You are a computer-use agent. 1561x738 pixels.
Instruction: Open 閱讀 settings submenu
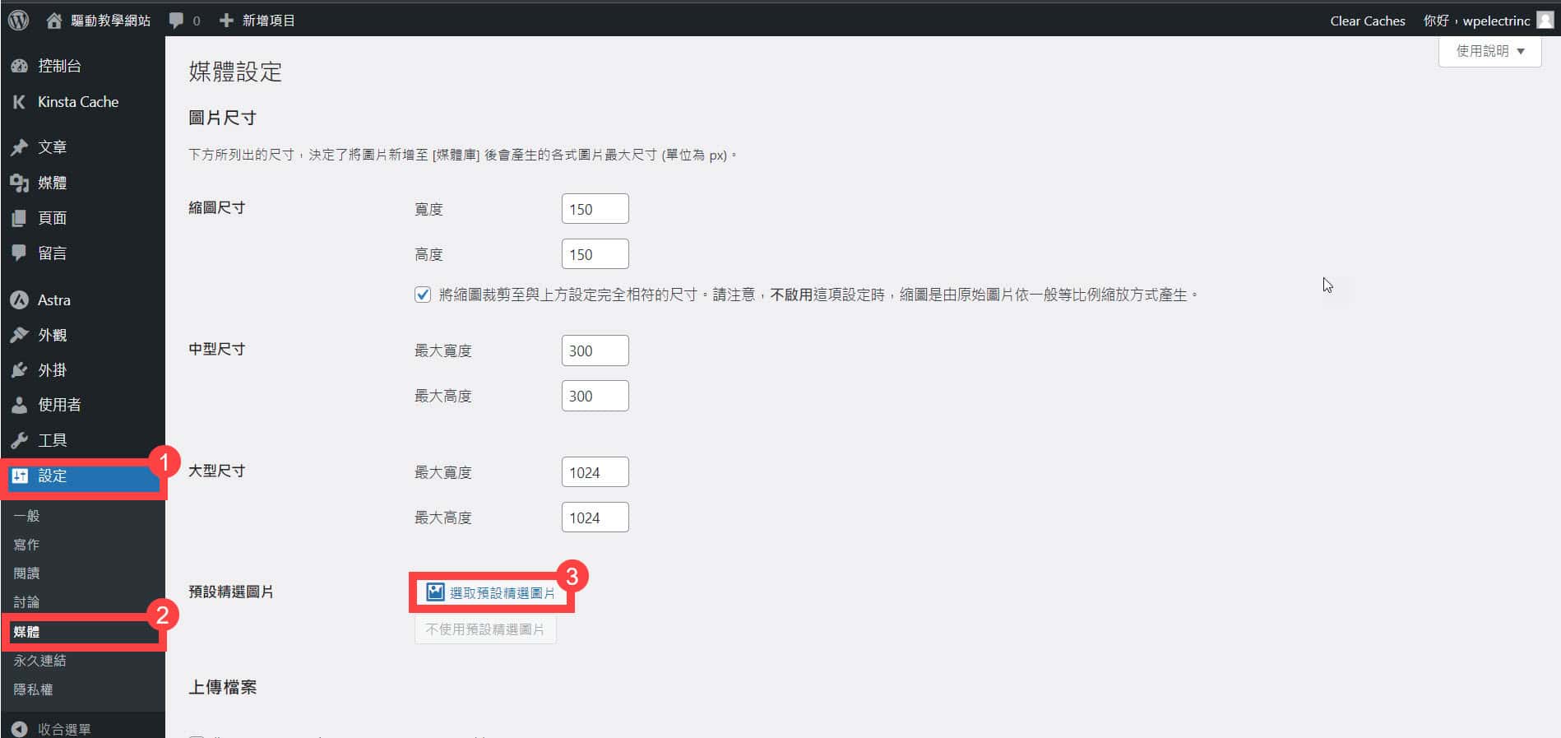click(x=26, y=573)
